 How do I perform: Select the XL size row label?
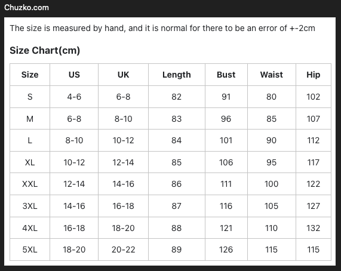(x=30, y=162)
